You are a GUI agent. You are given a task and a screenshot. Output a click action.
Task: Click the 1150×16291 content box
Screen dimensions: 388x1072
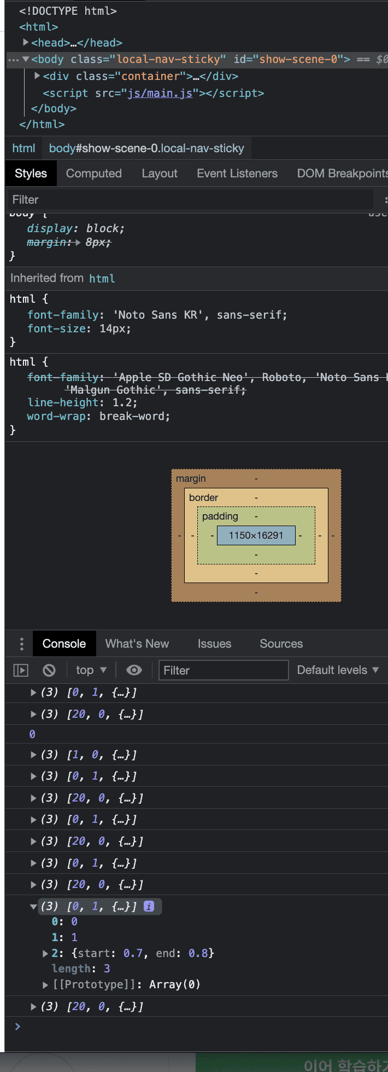tap(256, 535)
